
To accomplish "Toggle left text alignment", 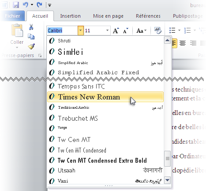I will pyautogui.click(x=174, y=43).
